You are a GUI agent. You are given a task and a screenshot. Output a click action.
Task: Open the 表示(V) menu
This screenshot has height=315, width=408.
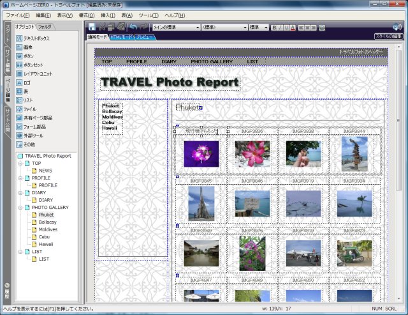(x=65, y=15)
